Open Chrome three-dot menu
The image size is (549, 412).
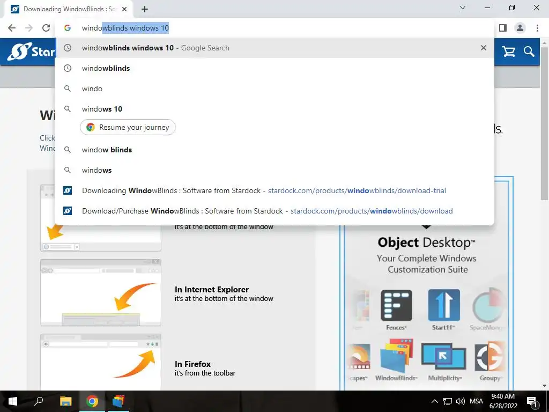pyautogui.click(x=537, y=28)
